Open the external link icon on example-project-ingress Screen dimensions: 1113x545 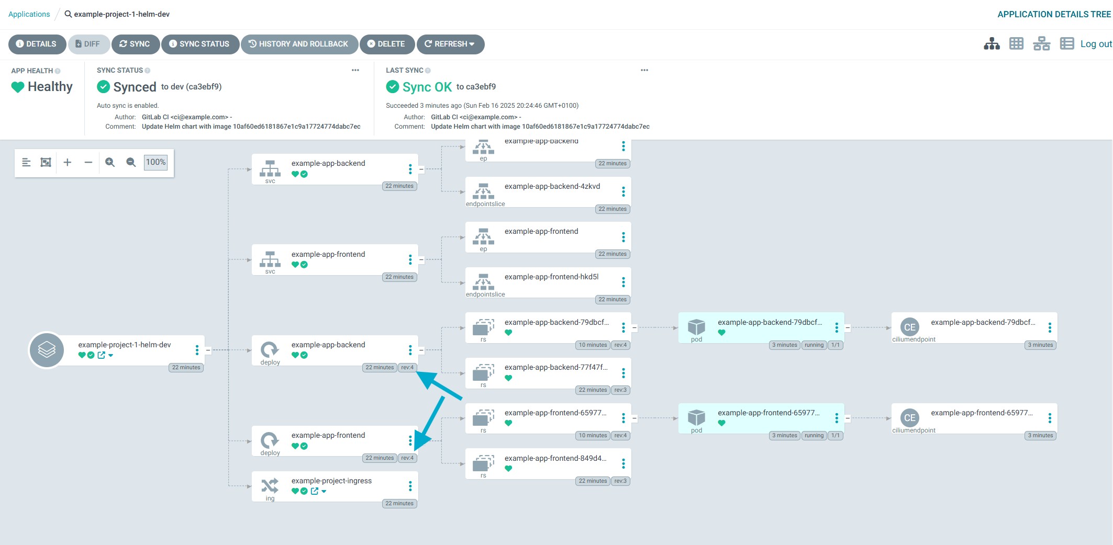314,491
